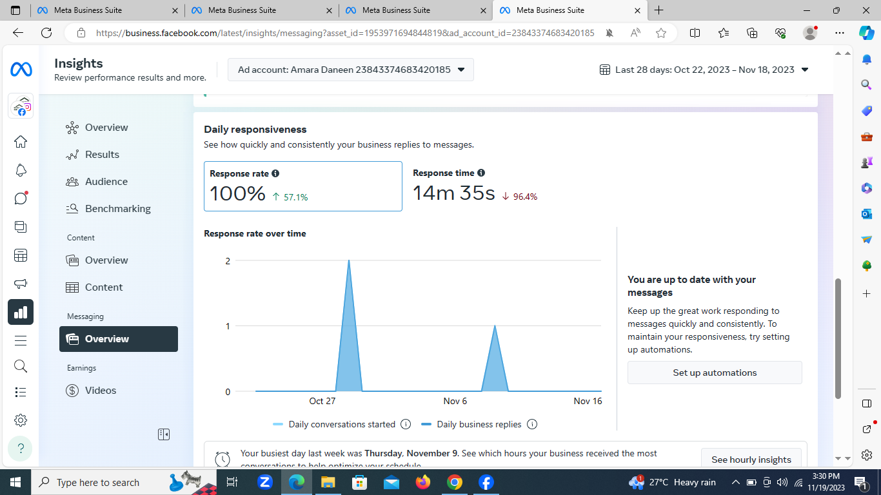The image size is (881, 495).
Task: Toggle Daily conversations started legend
Action: tap(334, 424)
